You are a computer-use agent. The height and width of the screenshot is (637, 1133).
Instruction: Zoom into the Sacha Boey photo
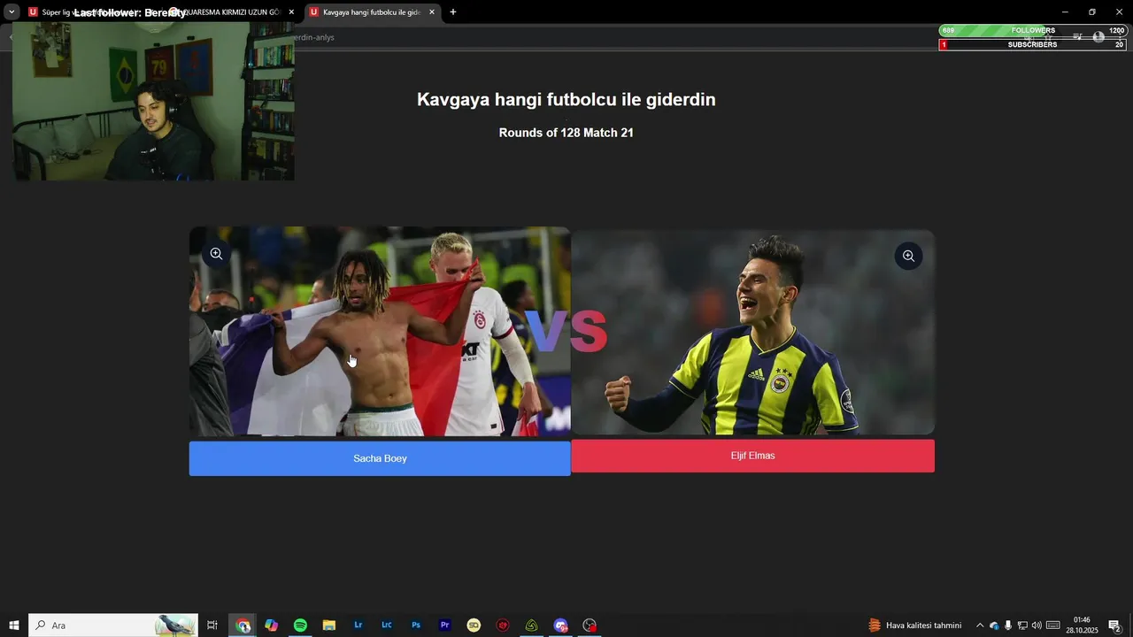pyautogui.click(x=216, y=254)
